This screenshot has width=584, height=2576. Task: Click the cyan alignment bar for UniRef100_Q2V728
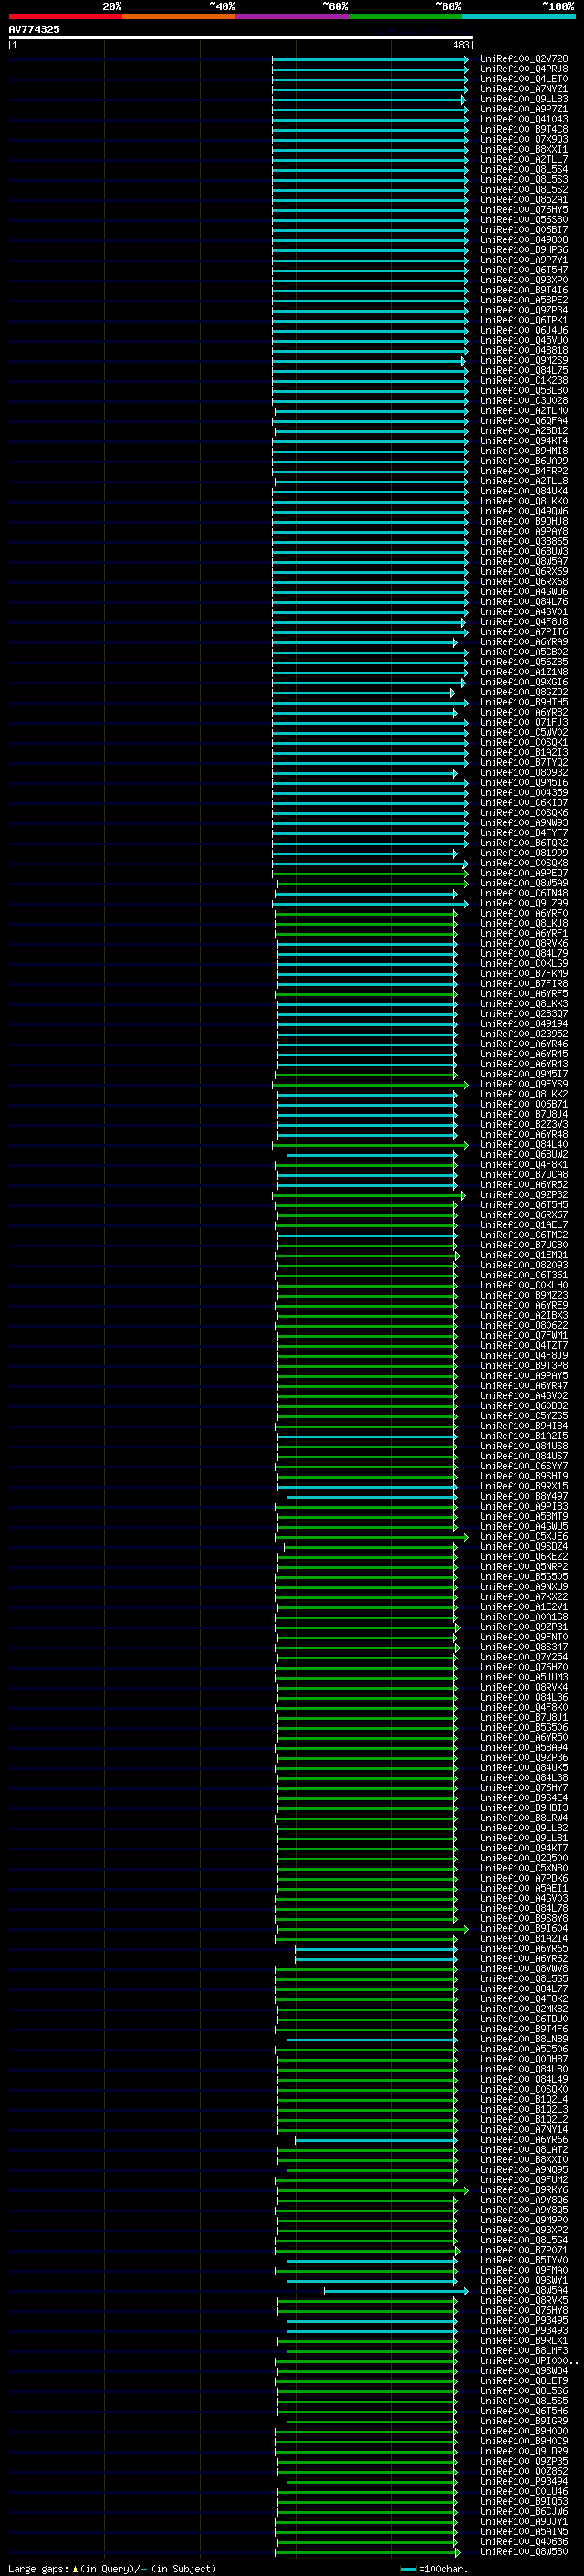[x=370, y=59]
